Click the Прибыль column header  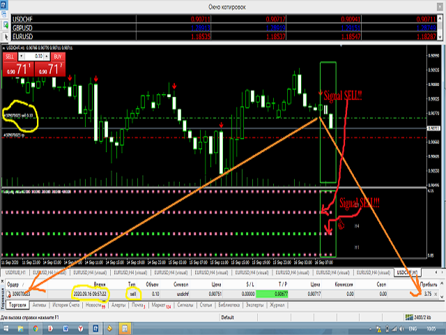pyautogui.click(x=429, y=284)
